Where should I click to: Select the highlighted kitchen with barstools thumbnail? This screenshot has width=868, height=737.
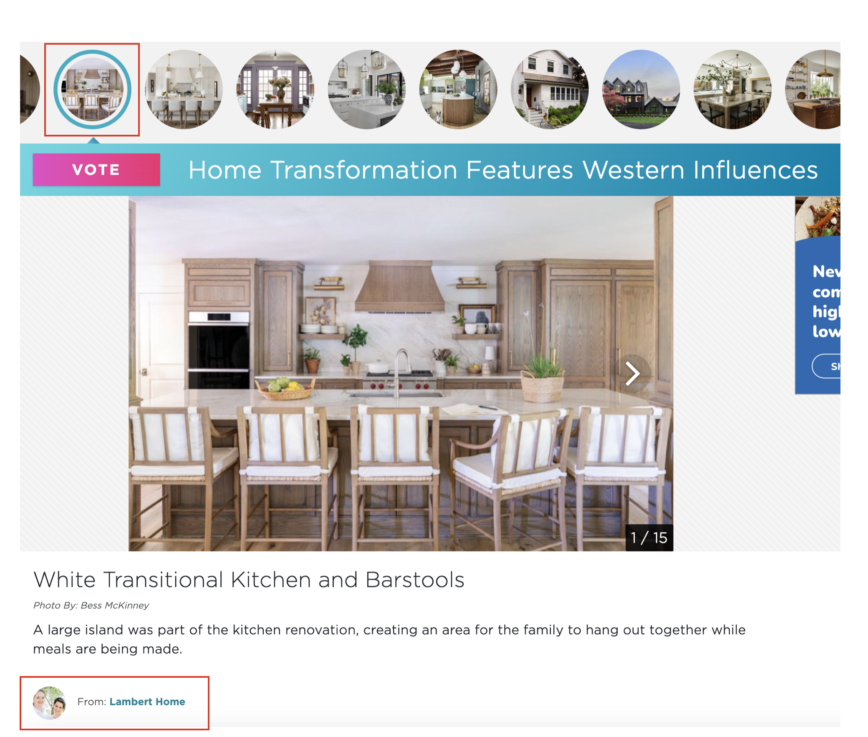tap(92, 89)
